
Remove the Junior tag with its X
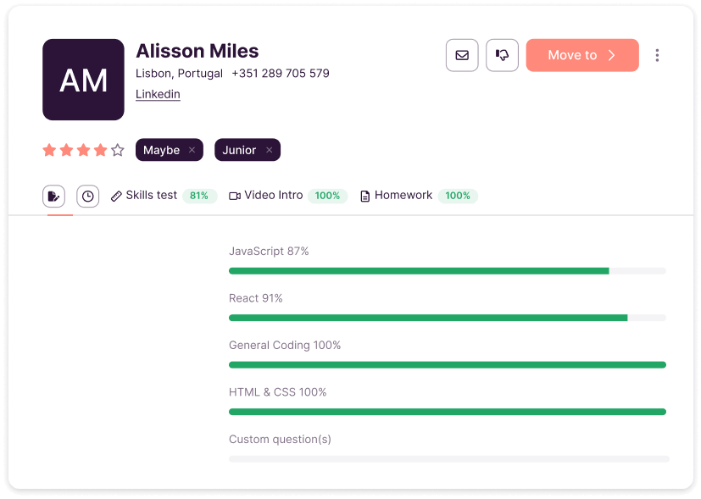[269, 150]
